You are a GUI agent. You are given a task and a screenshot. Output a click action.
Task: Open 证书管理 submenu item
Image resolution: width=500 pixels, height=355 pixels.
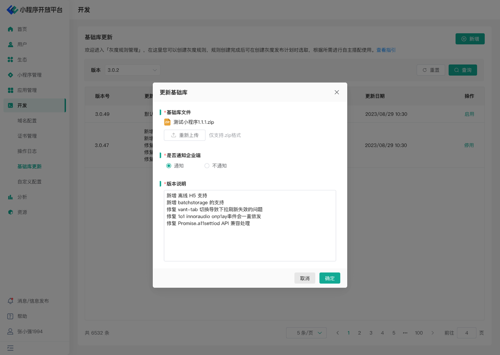click(27, 136)
